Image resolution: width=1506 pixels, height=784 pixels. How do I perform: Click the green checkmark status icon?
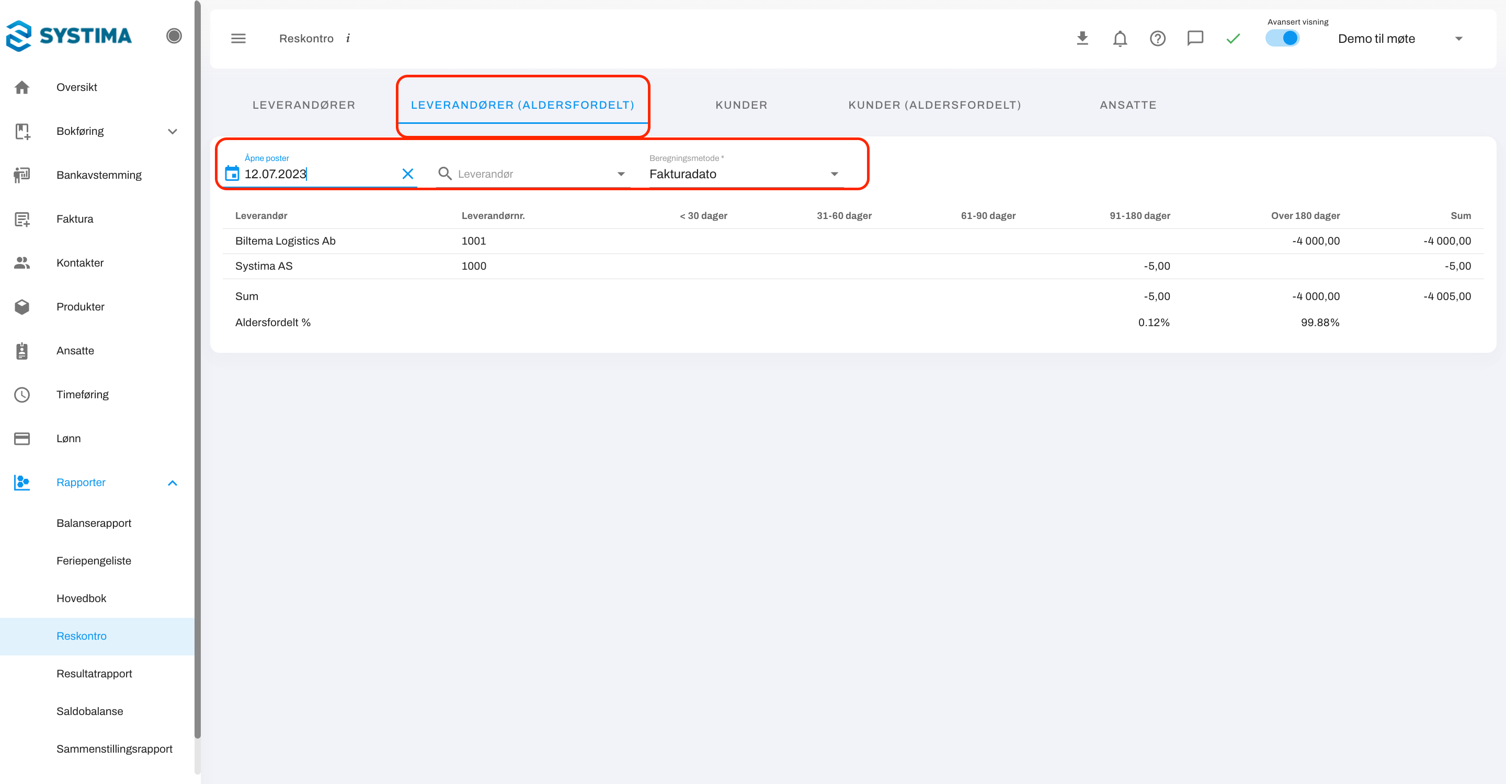click(x=1233, y=39)
